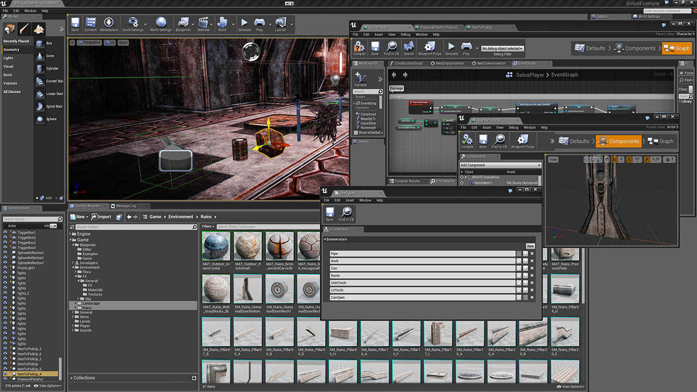
Task: Hide the TriggerBox1 actor via eye icon
Action: tap(5, 232)
